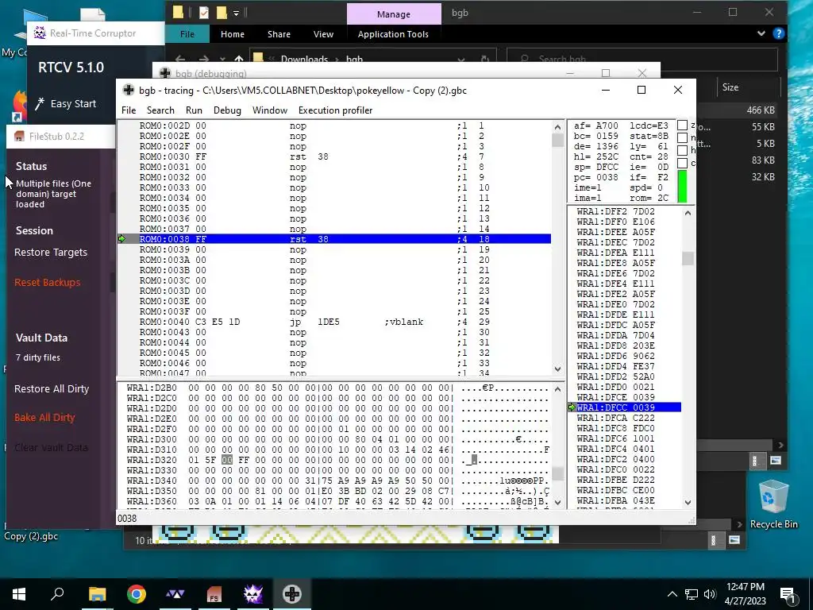Toggle the c flag checkbox
The image size is (813, 610).
[682, 163]
